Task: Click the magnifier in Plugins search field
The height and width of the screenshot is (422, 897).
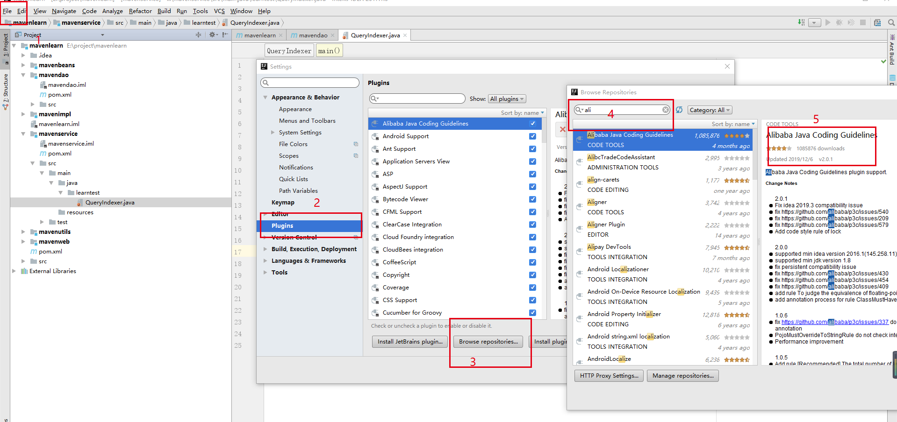Action: (374, 98)
